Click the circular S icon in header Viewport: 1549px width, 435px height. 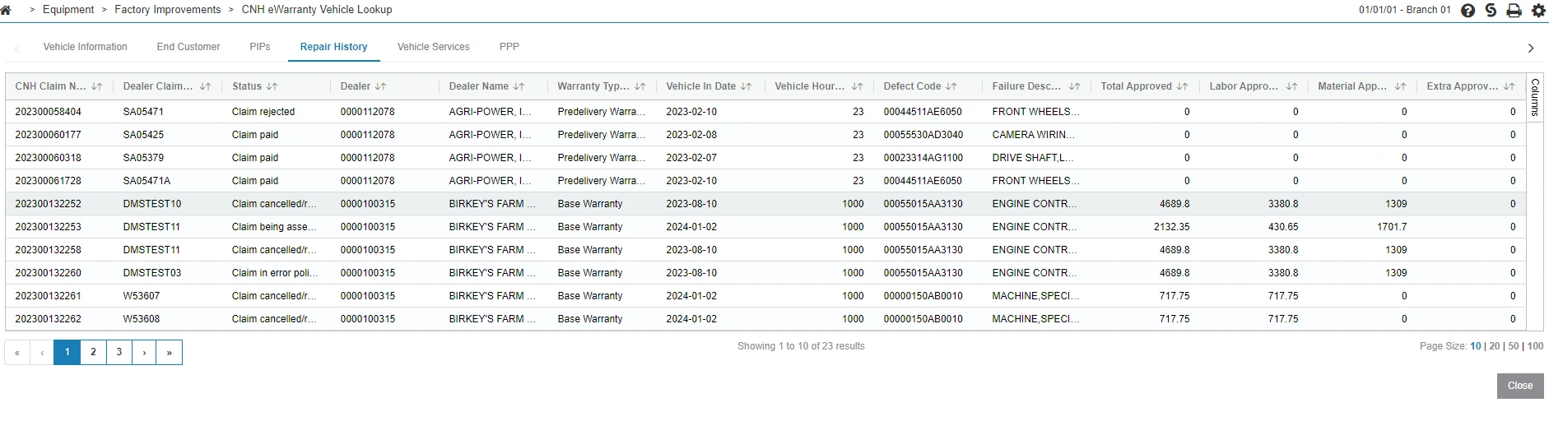coord(1491,11)
